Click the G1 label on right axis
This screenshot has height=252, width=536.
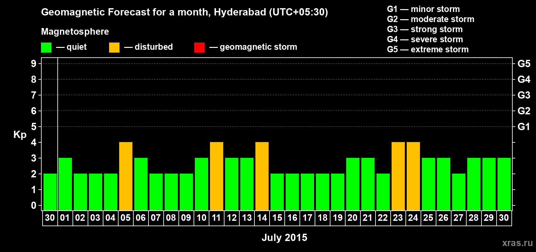524,127
